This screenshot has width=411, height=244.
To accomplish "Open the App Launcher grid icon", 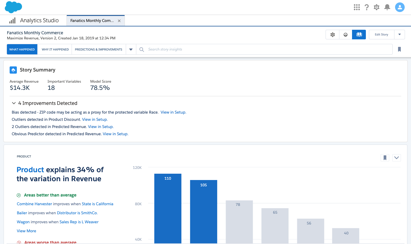I will click(357, 7).
